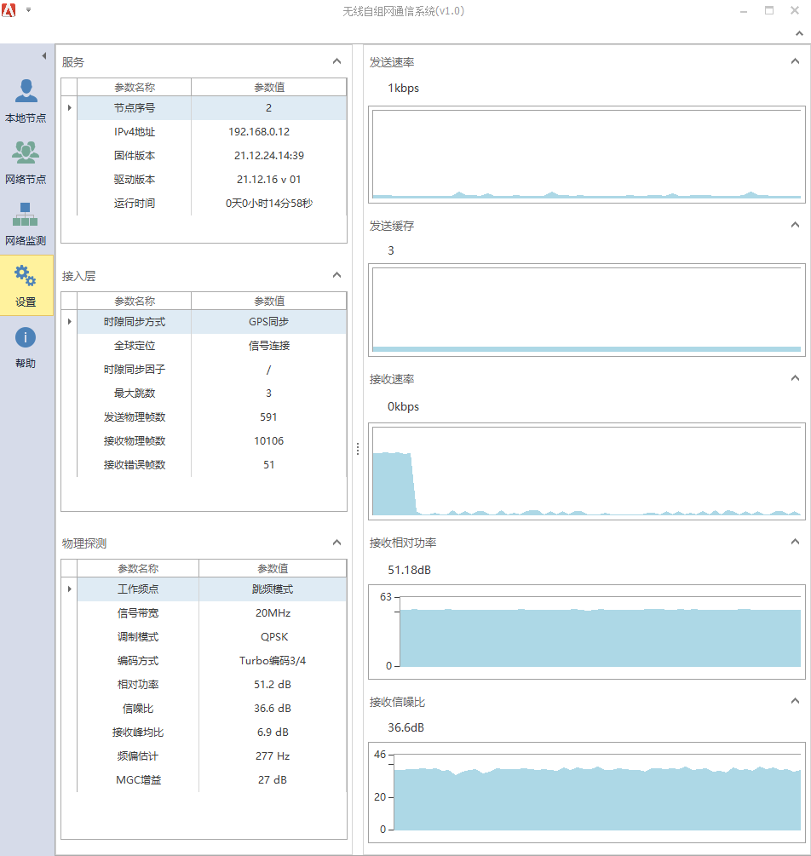811x856 pixels.
Task: Click the 10106 received frames value
Action: pos(268,441)
